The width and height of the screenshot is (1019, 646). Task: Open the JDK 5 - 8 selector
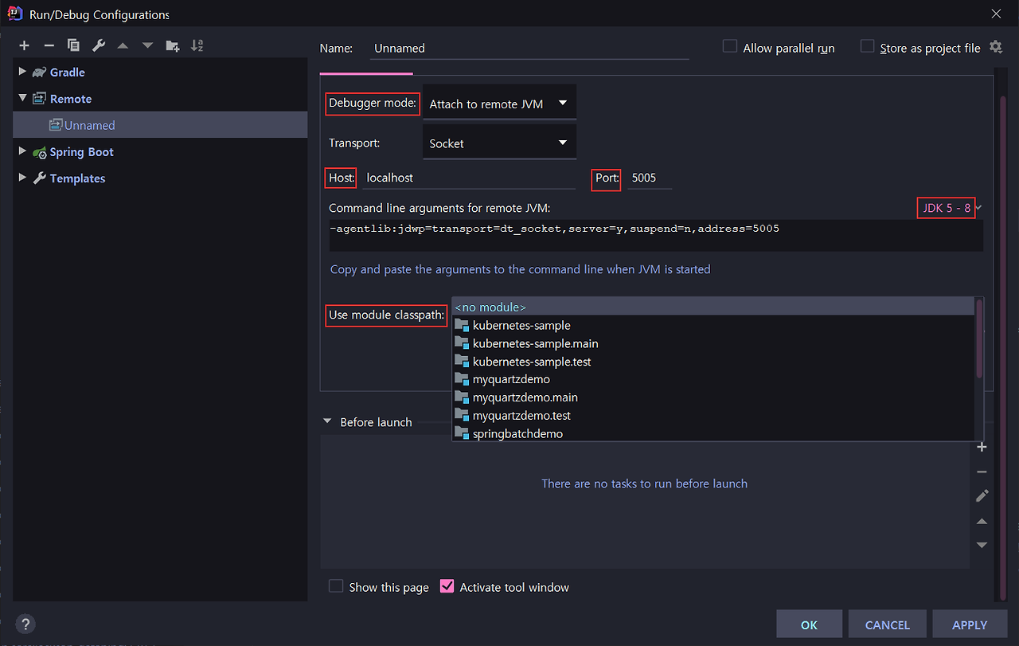[x=946, y=207]
